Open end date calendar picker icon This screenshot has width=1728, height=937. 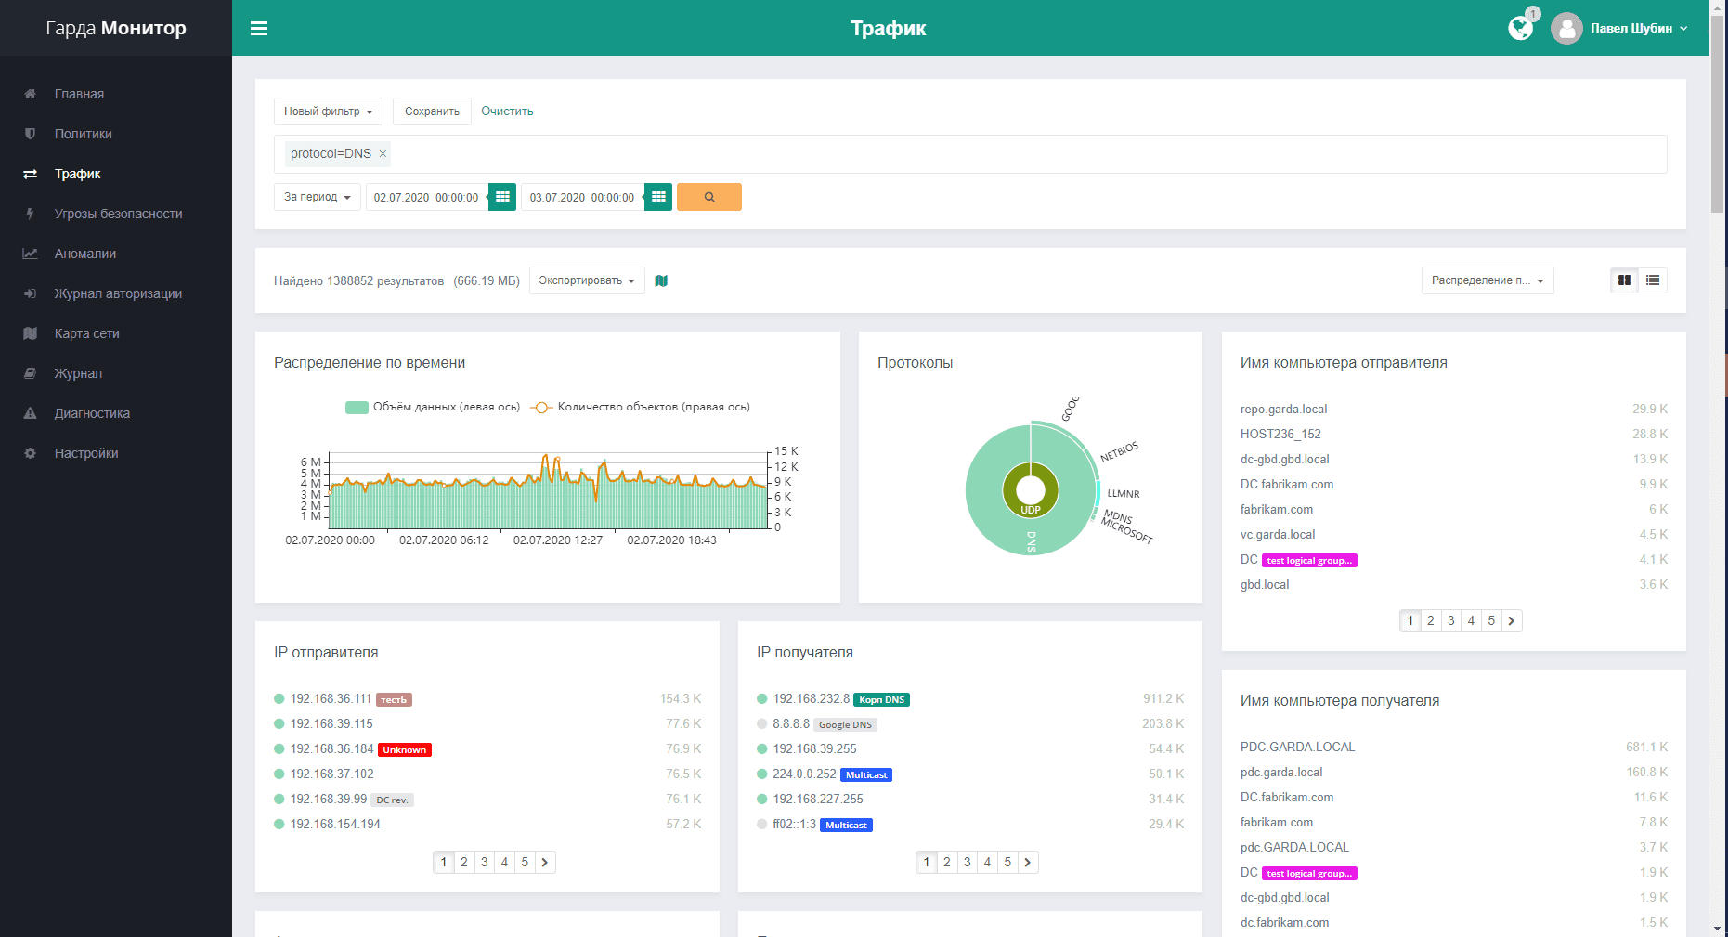(658, 197)
